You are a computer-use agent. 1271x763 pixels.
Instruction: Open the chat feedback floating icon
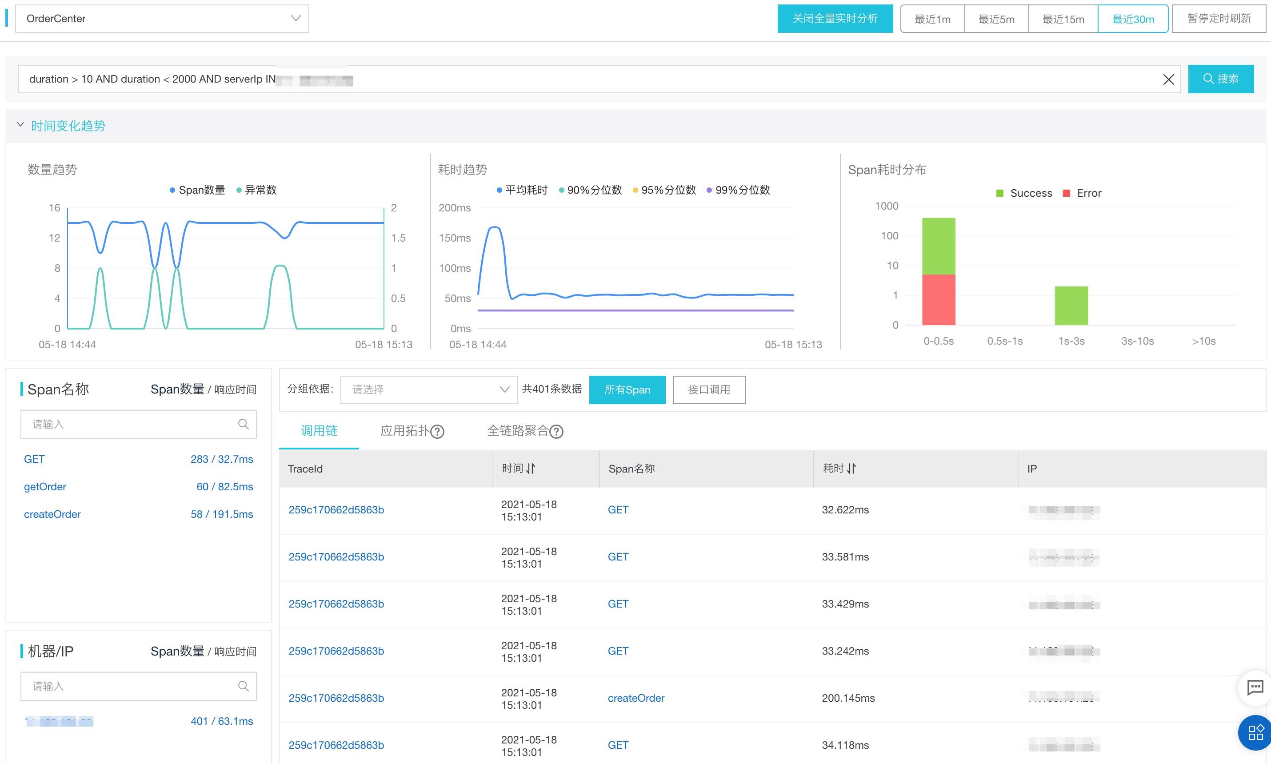pos(1255,687)
